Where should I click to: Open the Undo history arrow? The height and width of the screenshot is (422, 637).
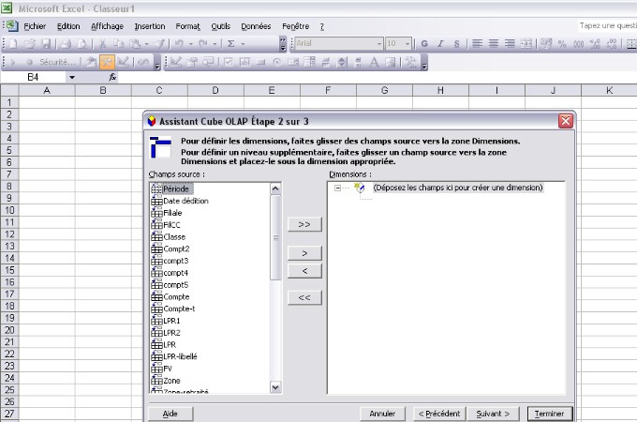(190, 43)
